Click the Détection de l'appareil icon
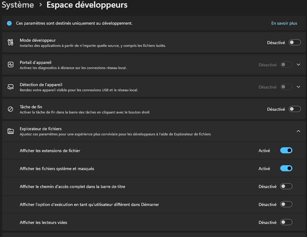 (10, 87)
